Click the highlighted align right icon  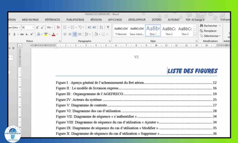click(x=75, y=34)
